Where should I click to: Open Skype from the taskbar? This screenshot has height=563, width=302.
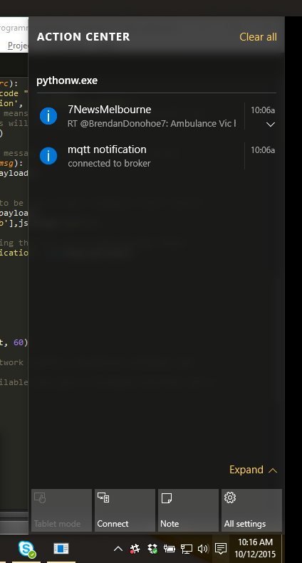tap(27, 549)
